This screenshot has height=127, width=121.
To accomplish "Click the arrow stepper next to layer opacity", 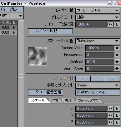I will pos(110,24).
